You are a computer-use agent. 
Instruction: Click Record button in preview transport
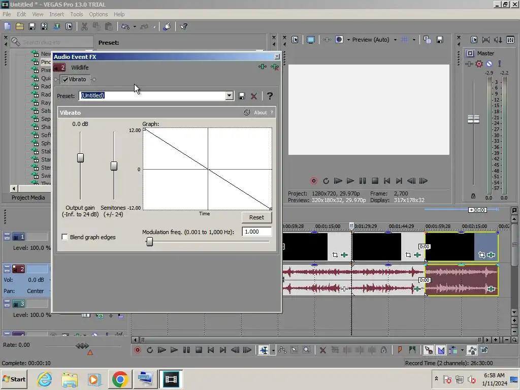pyautogui.click(x=314, y=181)
